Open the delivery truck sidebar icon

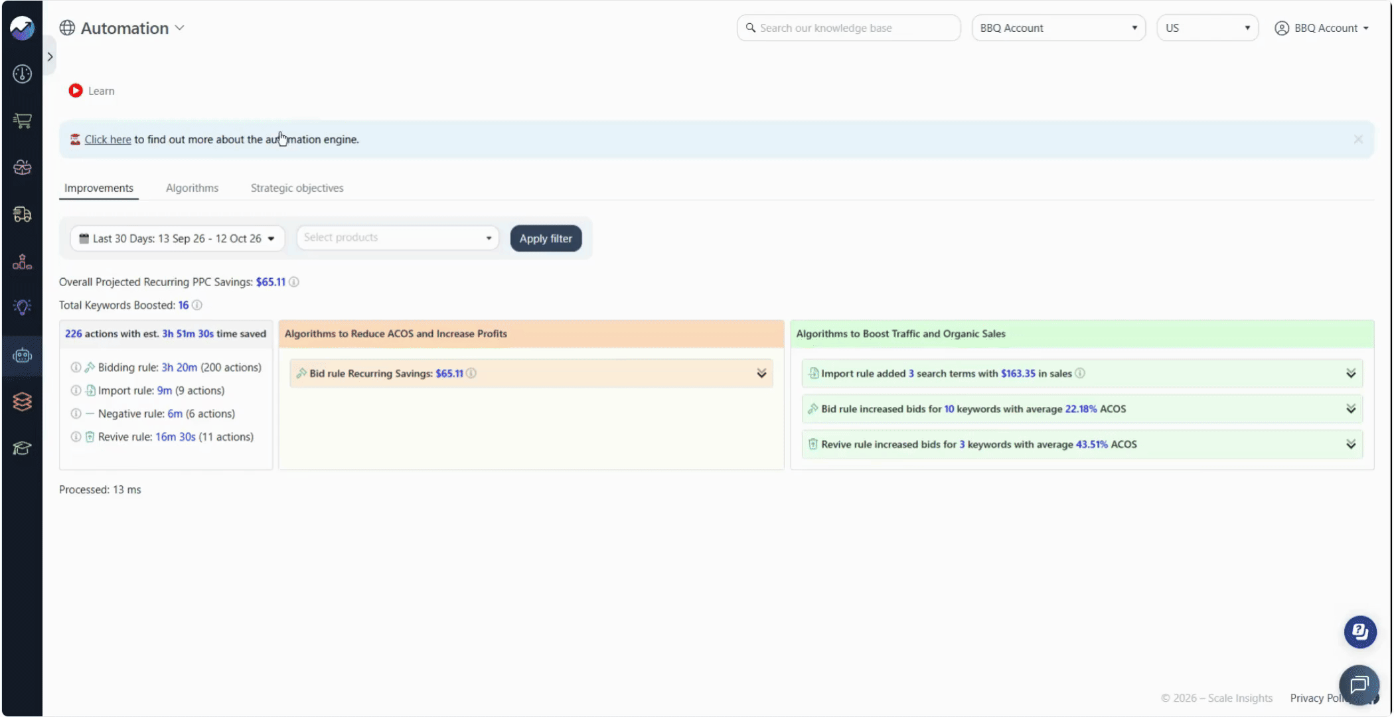pyautogui.click(x=22, y=214)
